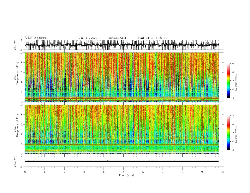Click time axis tick label "0"
The height and width of the screenshot is (193, 250).
25,172
